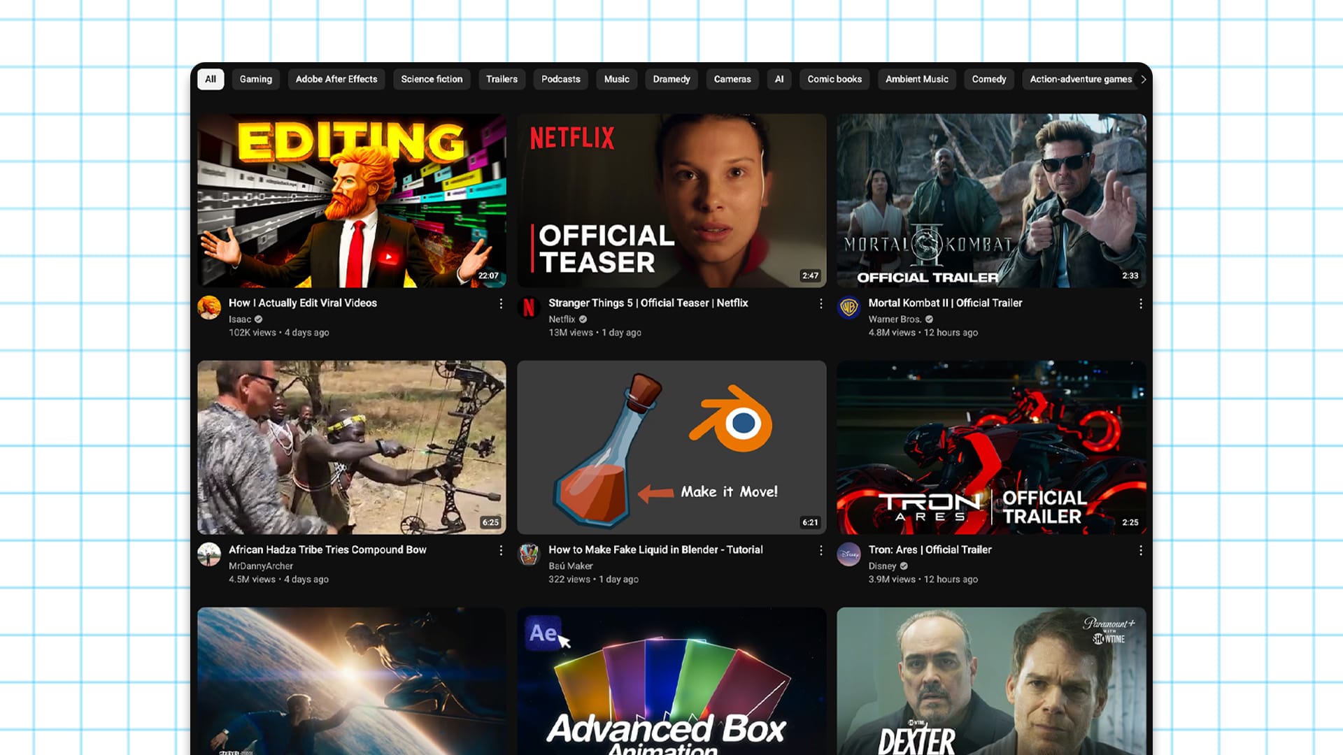Screen dimensions: 1343x755
Task: Open the Dexter video thumbnail
Action: click(x=991, y=680)
